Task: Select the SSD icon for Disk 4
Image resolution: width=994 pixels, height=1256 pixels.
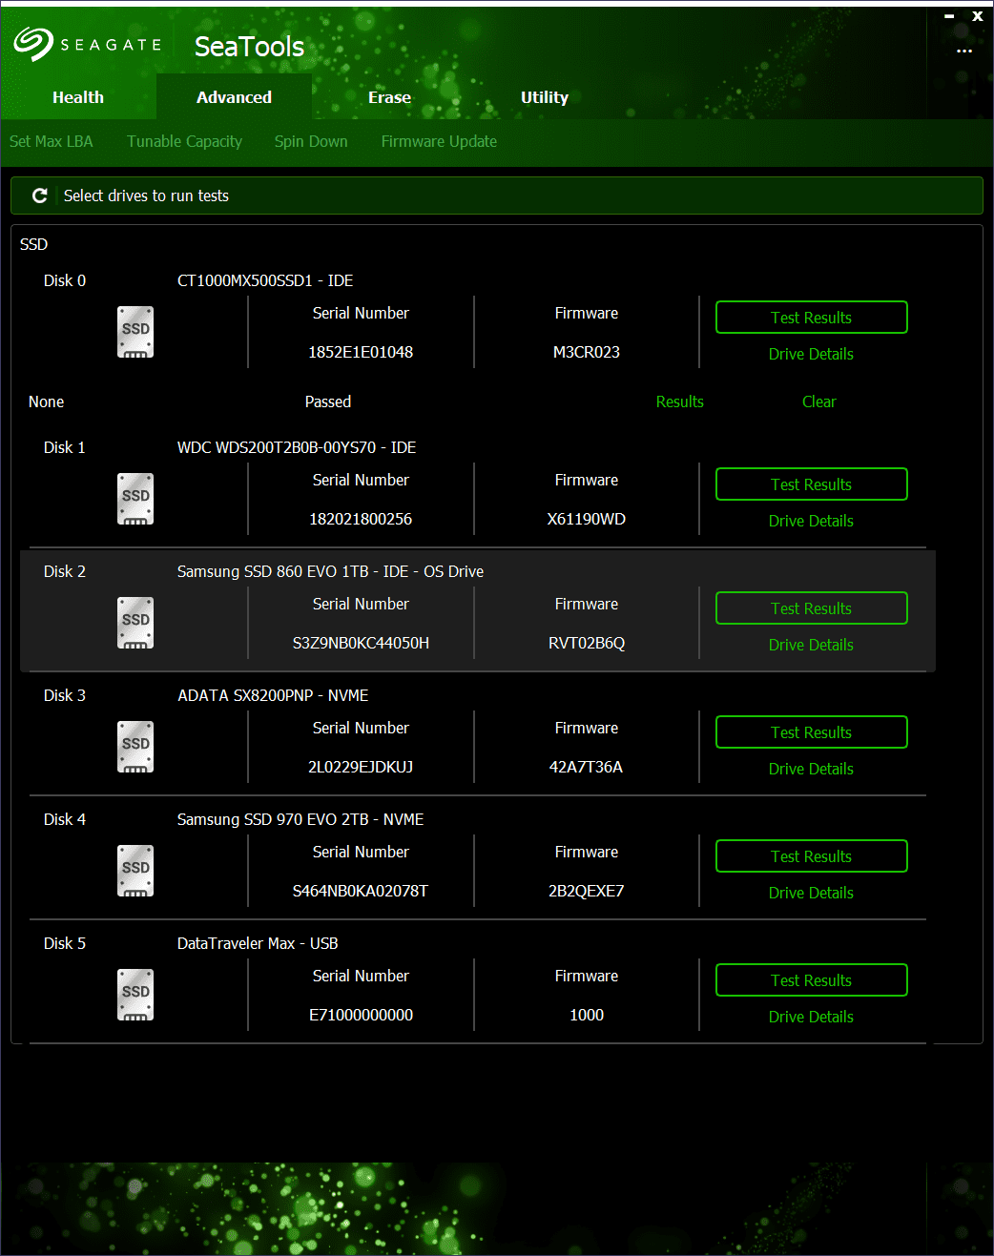Action: pyautogui.click(x=135, y=871)
